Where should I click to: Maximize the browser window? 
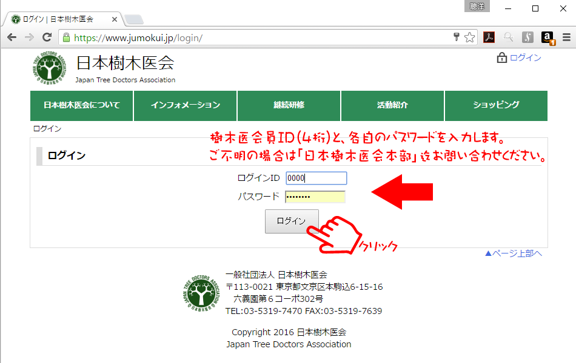tap(535, 8)
